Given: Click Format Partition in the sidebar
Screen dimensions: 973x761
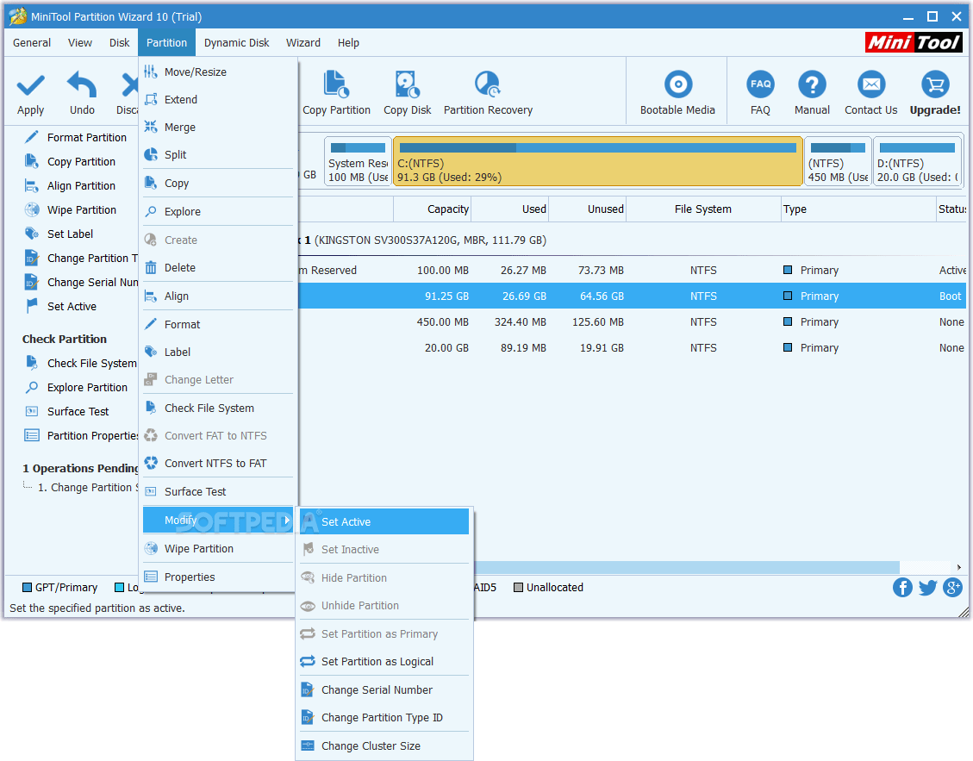Looking at the screenshot, I should 76,137.
